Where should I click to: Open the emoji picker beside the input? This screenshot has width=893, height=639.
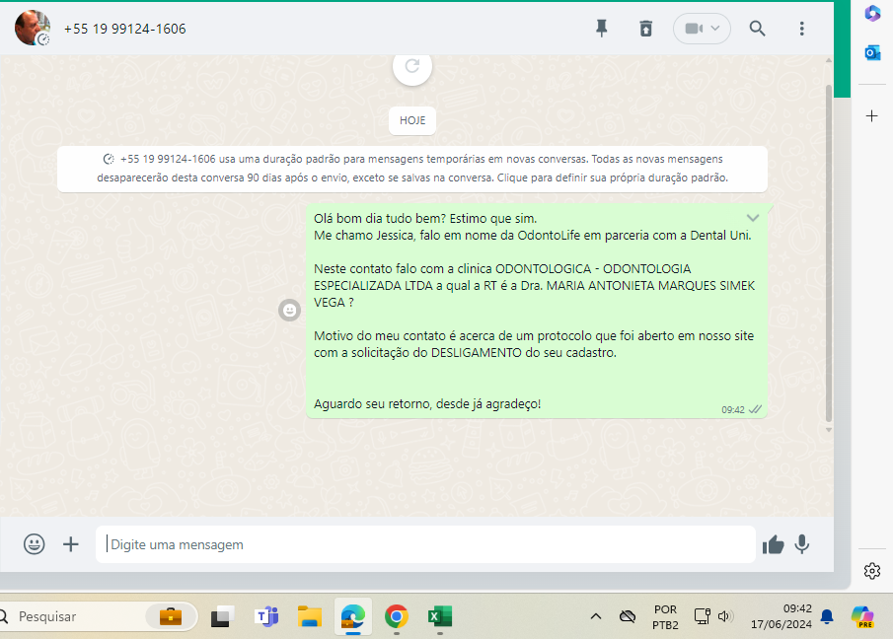coord(35,544)
